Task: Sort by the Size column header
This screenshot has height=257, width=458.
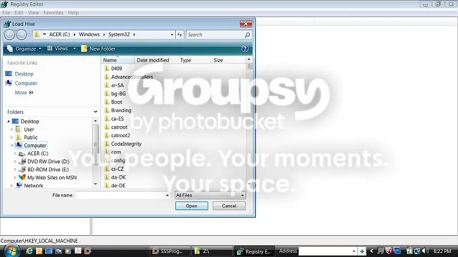Action: pos(228,60)
